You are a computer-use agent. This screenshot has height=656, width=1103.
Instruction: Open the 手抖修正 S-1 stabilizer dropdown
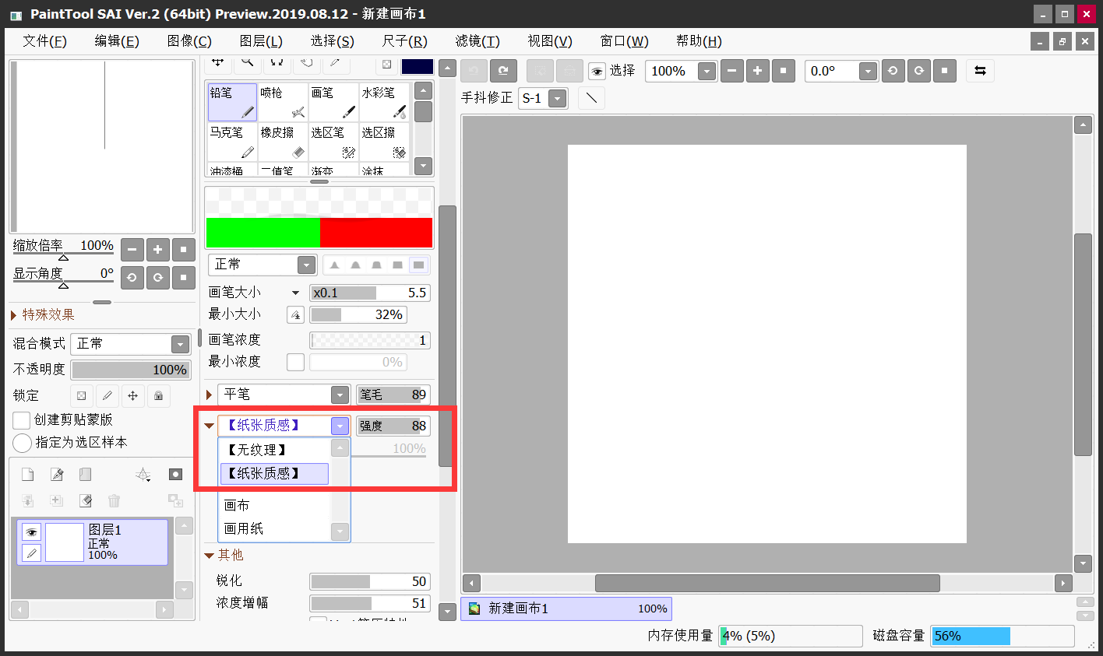click(x=557, y=99)
